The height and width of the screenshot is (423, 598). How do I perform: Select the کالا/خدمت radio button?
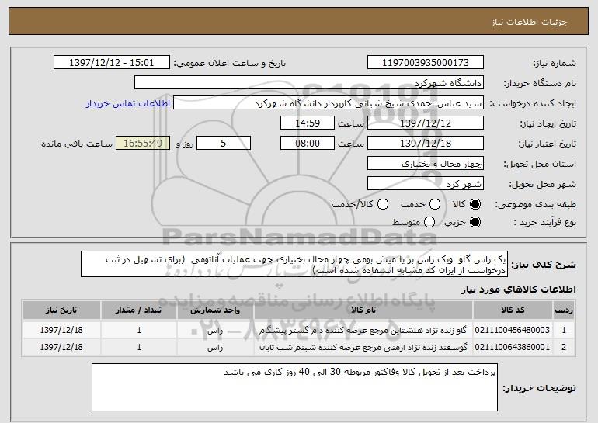coord(383,204)
